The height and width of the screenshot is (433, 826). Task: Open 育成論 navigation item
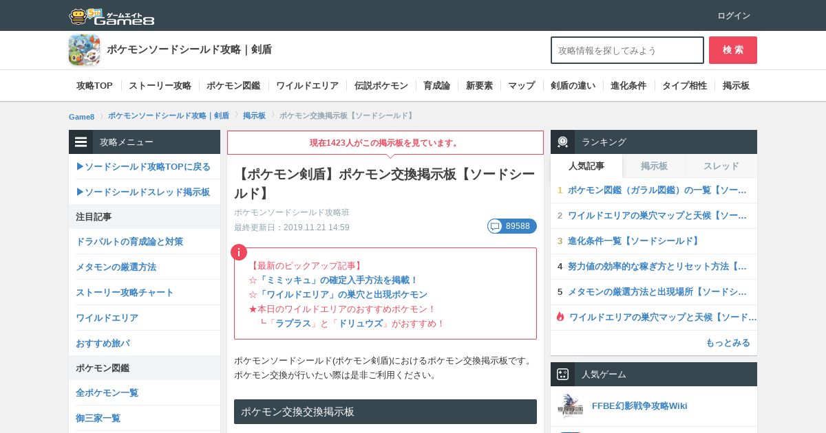(436, 86)
